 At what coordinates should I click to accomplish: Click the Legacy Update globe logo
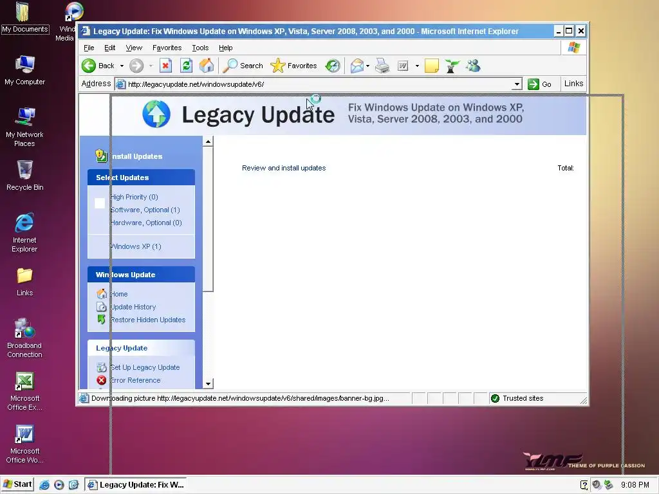(156, 114)
